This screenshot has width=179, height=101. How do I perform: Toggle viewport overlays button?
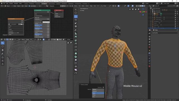(133, 6)
